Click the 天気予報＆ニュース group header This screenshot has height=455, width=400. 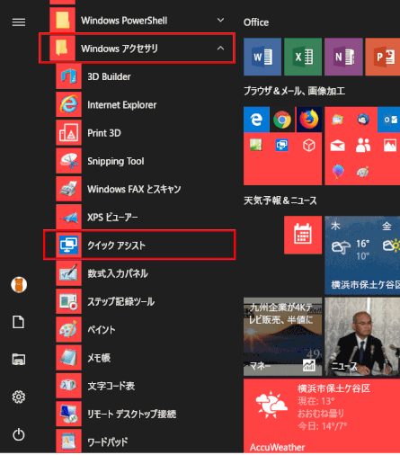(280, 201)
